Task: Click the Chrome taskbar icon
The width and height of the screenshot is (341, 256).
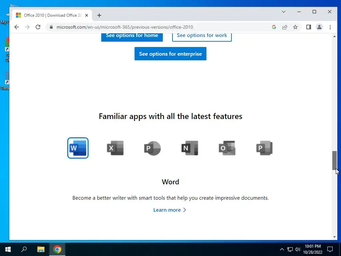Action: click(57, 249)
